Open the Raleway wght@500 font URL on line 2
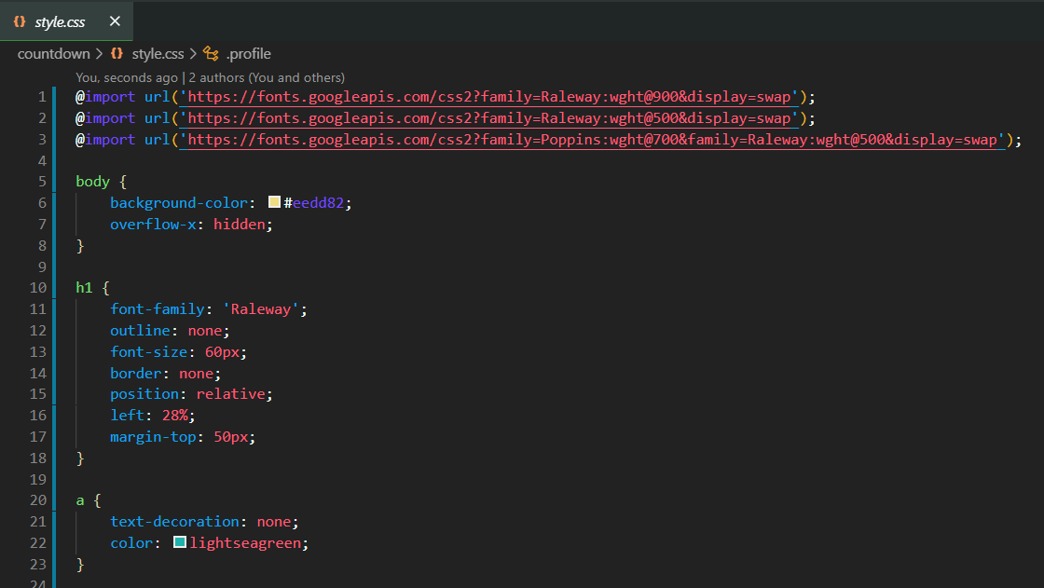Viewport: 1044px width, 588px height. [488, 118]
